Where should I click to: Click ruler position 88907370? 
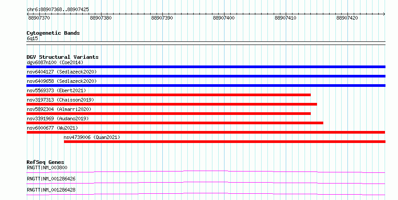[39, 18]
